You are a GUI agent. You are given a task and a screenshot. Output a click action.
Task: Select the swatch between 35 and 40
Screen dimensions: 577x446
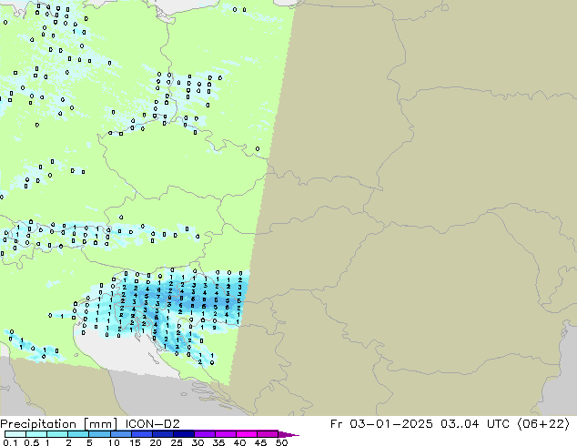coord(225,434)
